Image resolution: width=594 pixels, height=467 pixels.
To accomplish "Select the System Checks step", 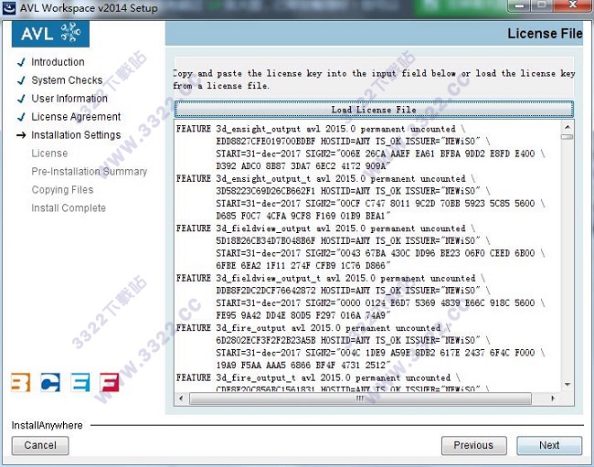I will [x=67, y=80].
